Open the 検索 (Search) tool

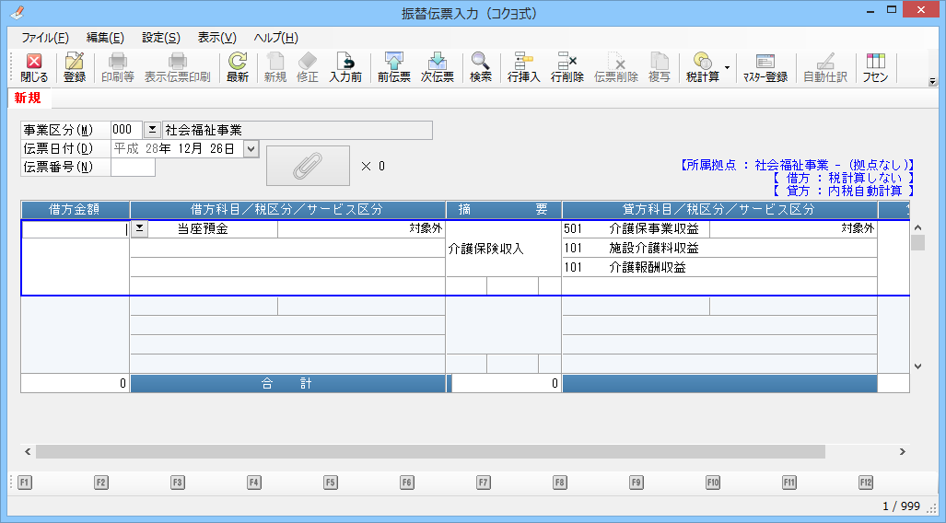pos(481,67)
